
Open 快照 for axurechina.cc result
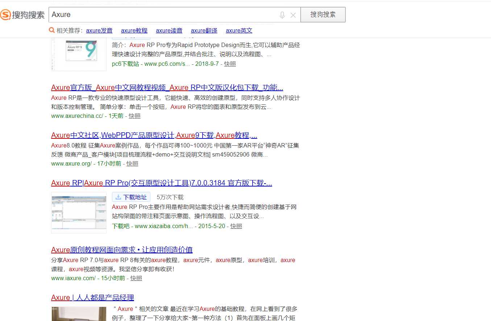[x=134, y=116]
